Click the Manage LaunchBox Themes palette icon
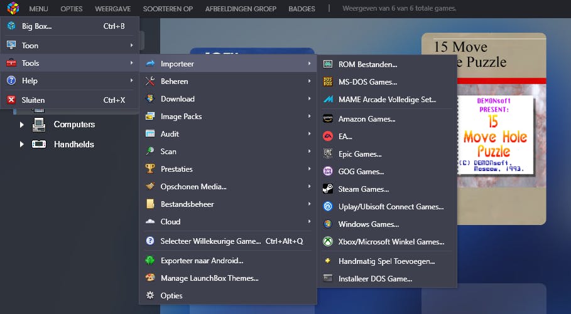The height and width of the screenshot is (314, 571). point(150,278)
